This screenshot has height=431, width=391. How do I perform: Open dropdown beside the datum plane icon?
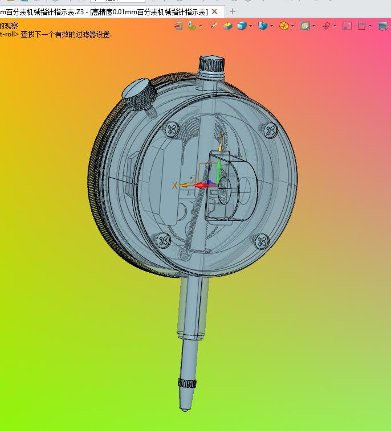[201, 26]
